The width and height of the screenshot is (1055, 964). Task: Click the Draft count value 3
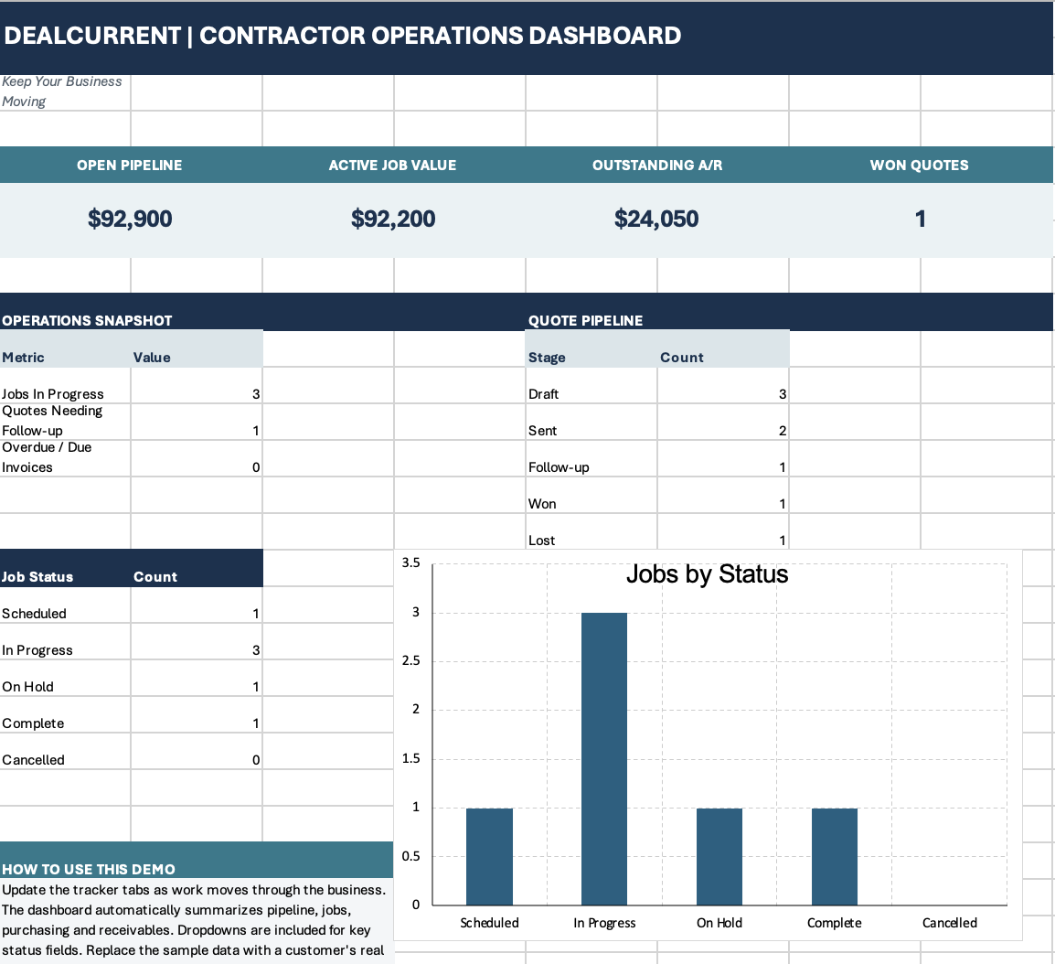[722, 386]
